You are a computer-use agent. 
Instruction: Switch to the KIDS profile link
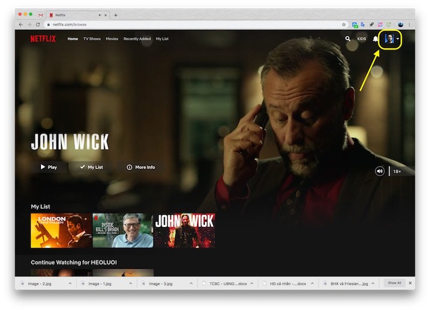361,39
